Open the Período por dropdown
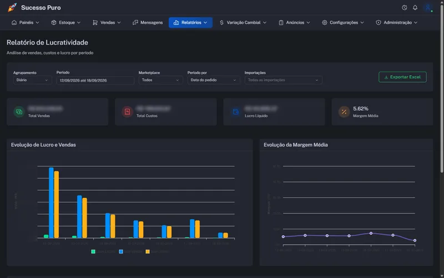Screen dimensions: 444x278 [214, 80]
